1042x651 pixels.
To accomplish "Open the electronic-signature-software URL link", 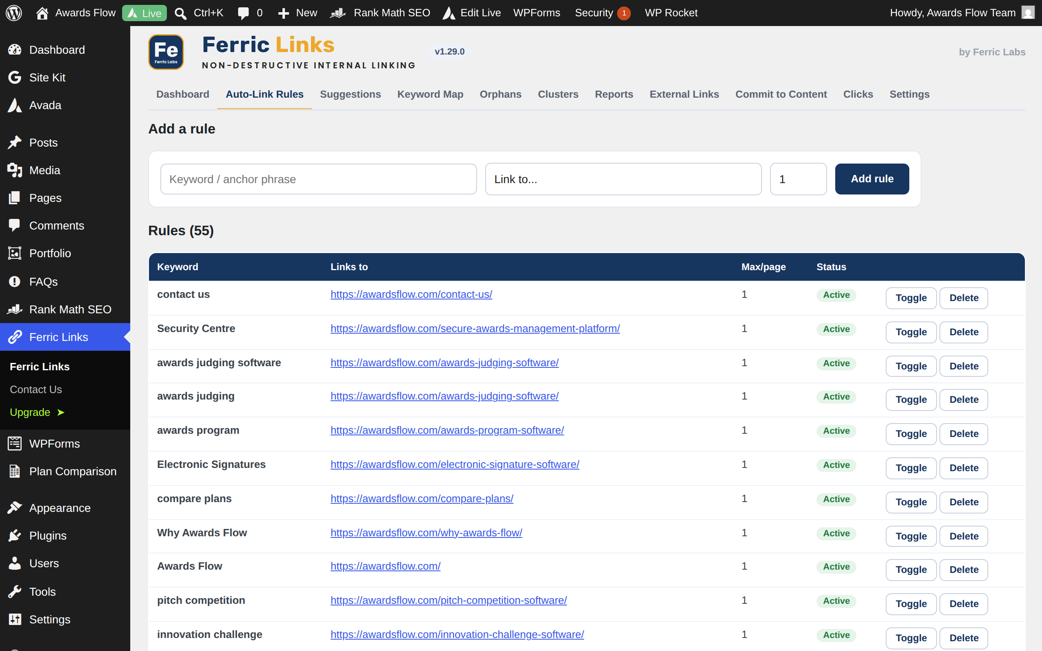I will pos(455,465).
